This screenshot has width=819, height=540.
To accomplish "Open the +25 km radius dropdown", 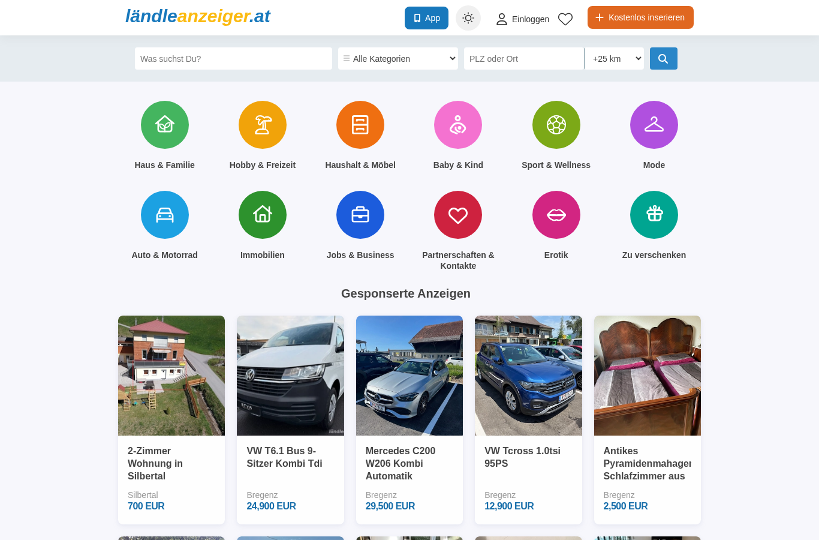I will coord(615,59).
